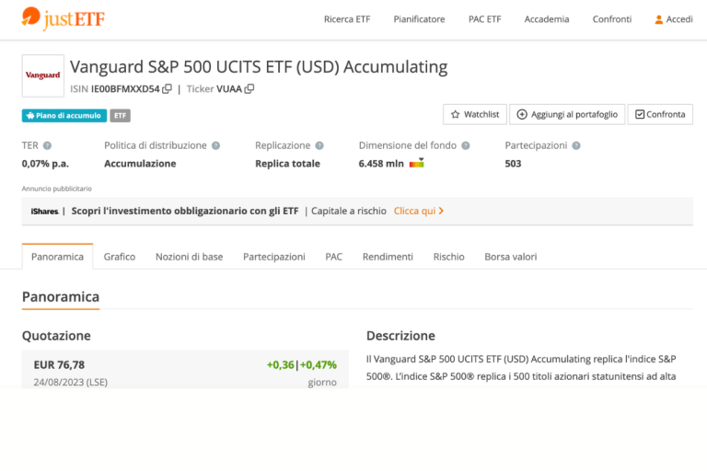Open Politica di distribuzione help icon
This screenshot has height=471, width=707.
pyautogui.click(x=215, y=145)
